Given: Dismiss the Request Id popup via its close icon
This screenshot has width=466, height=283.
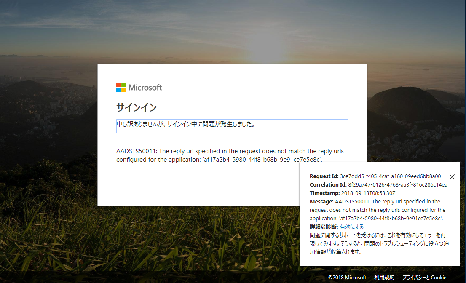Looking at the screenshot, I should click(452, 177).
